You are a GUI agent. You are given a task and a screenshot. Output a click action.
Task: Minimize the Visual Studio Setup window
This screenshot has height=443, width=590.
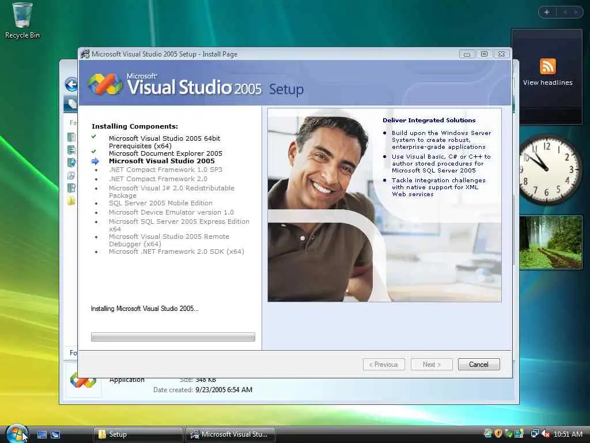[467, 54]
